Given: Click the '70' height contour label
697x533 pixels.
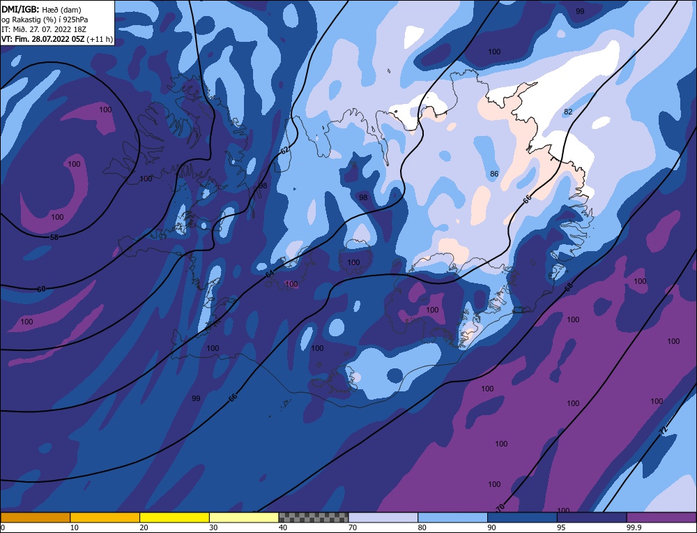Looking at the screenshot, I should [x=500, y=507].
